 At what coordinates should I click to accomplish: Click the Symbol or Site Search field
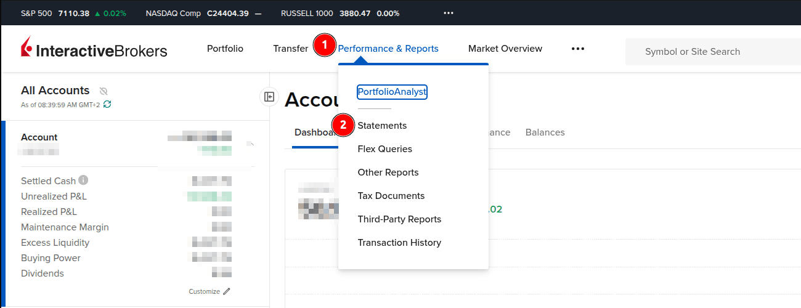(x=713, y=52)
